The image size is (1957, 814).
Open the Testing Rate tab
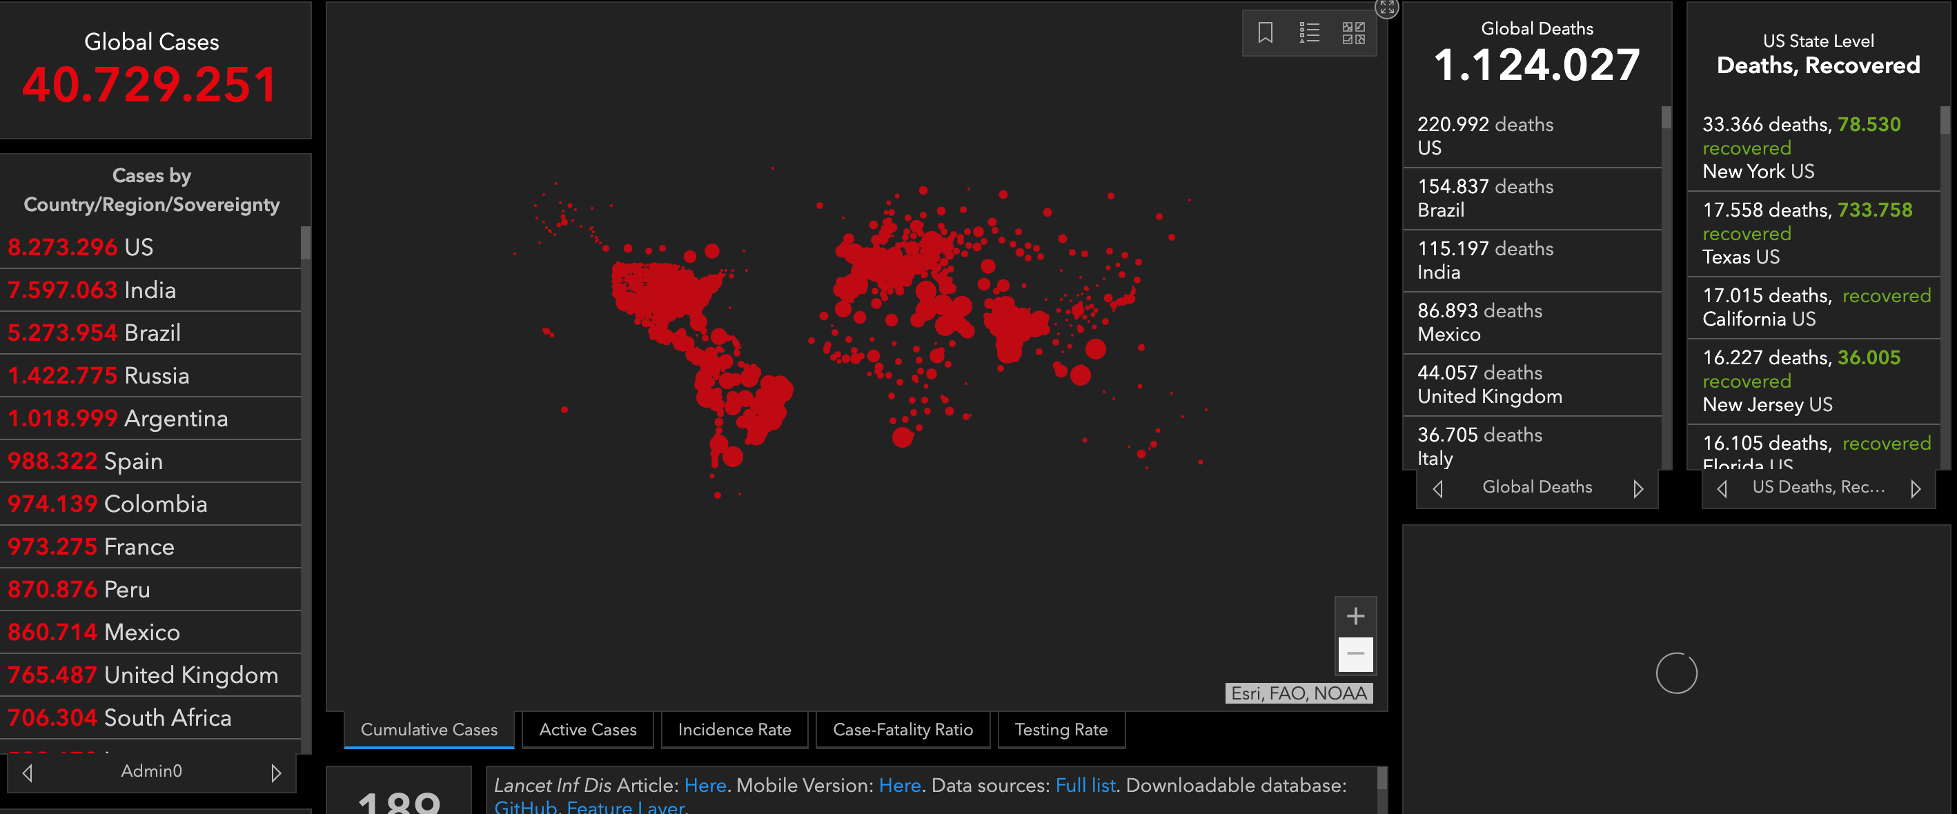(1061, 730)
